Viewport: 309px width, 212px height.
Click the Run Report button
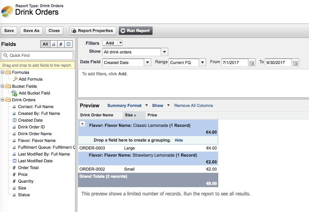point(135,31)
